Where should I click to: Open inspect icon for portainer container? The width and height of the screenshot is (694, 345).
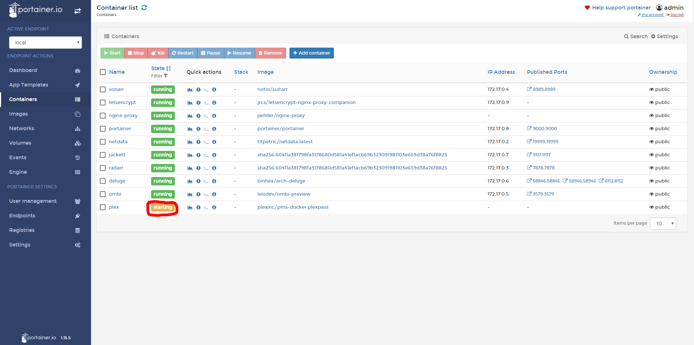click(214, 129)
